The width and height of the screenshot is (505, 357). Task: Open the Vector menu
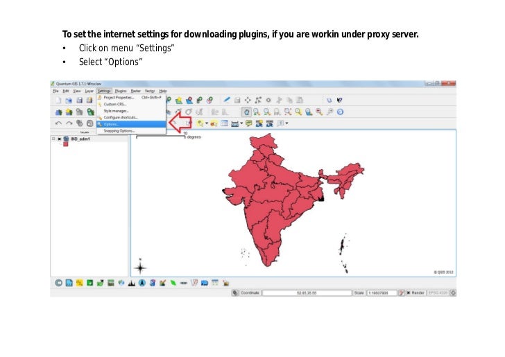150,91
